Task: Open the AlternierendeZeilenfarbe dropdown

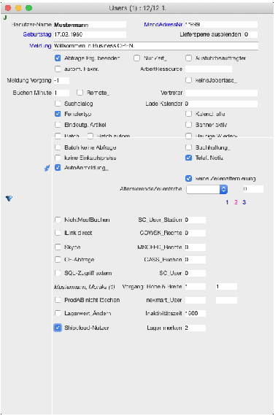Action: [x=207, y=189]
